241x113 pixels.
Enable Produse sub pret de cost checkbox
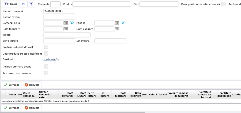point(46,47)
